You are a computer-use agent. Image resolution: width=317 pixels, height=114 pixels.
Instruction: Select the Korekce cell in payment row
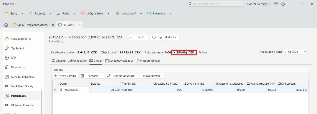[136, 90]
